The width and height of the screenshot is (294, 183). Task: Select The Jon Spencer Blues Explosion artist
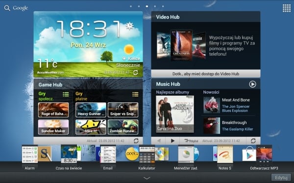tap(236, 108)
